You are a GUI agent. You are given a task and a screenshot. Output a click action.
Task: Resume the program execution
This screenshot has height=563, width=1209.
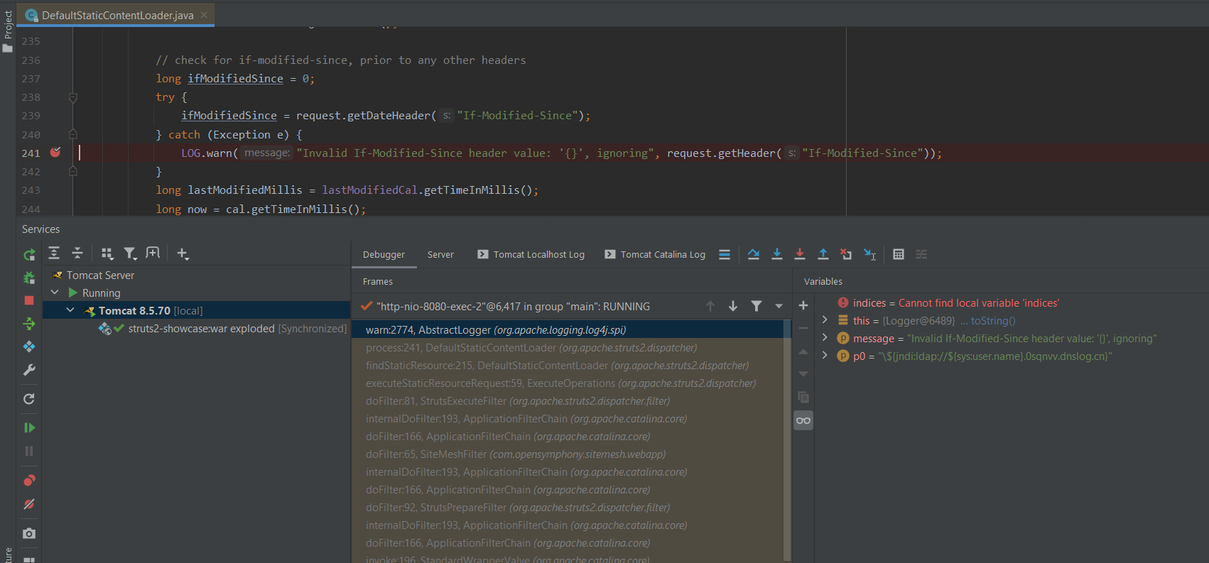pyautogui.click(x=29, y=427)
